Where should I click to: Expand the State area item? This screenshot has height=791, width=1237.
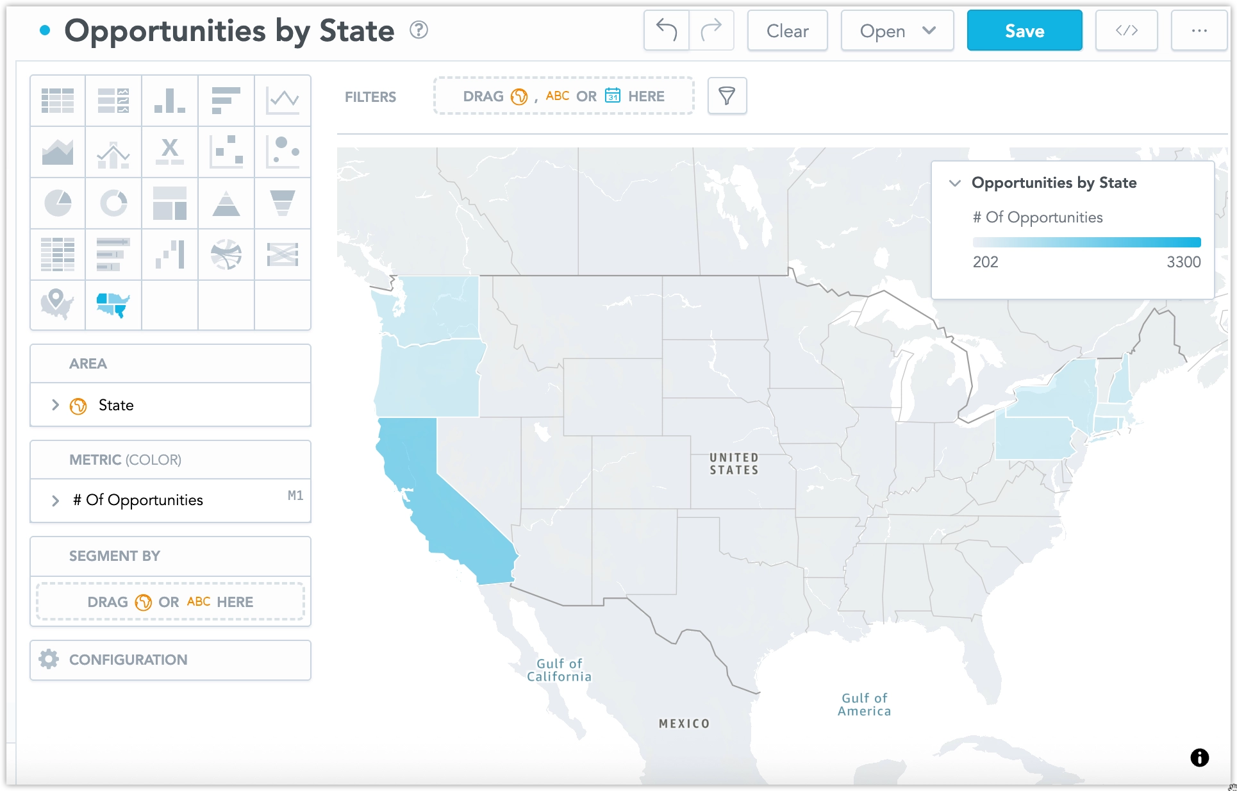tap(56, 405)
